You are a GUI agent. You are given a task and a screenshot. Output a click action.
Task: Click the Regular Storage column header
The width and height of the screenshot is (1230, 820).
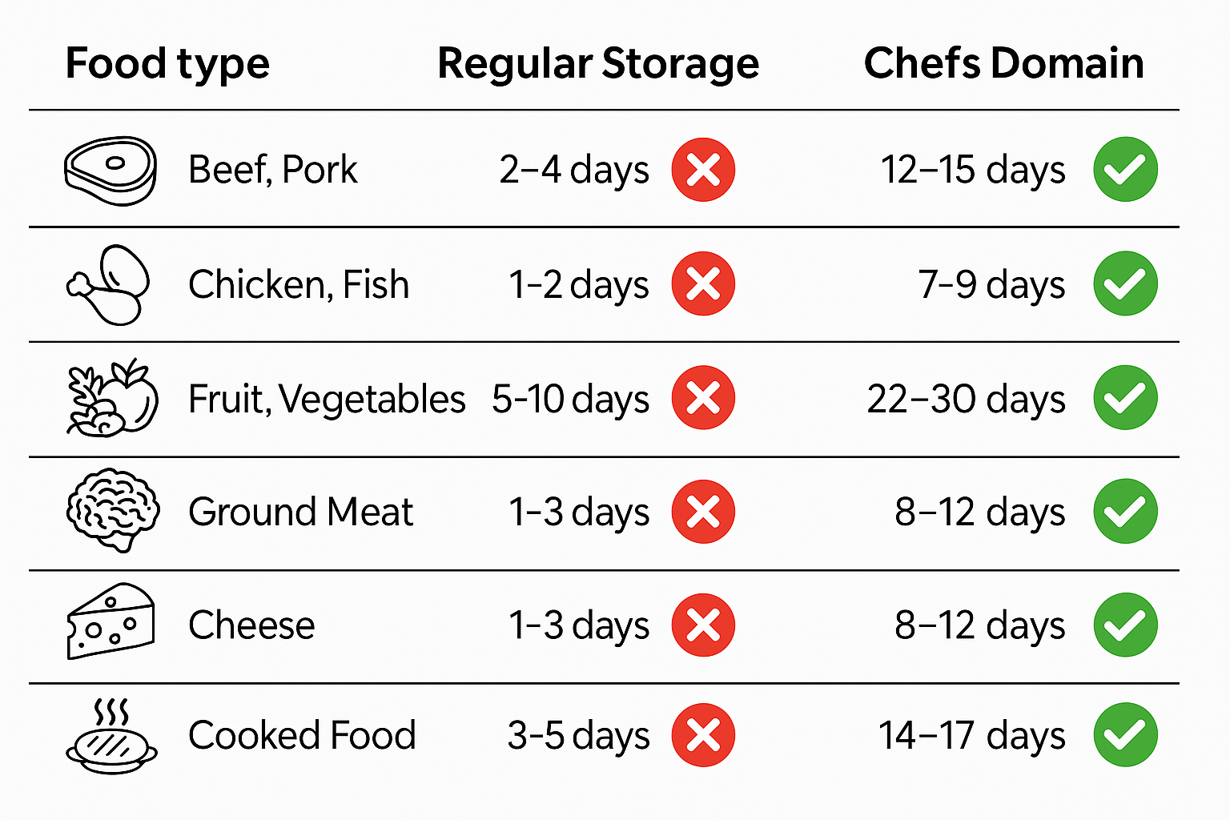[x=597, y=64]
